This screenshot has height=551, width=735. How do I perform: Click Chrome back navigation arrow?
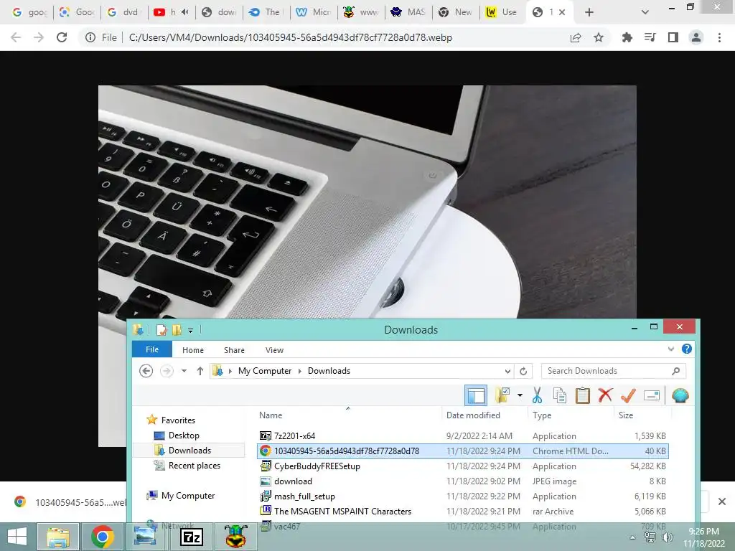click(x=16, y=37)
